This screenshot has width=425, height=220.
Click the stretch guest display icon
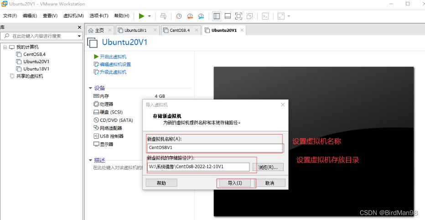281,16
